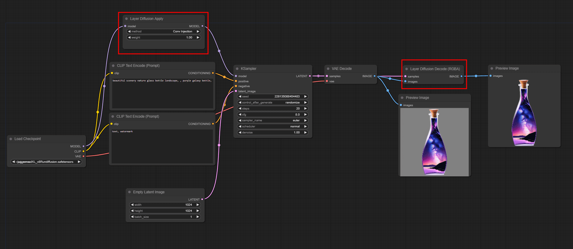Open the sampler_name dropdown showing euler

(272, 120)
